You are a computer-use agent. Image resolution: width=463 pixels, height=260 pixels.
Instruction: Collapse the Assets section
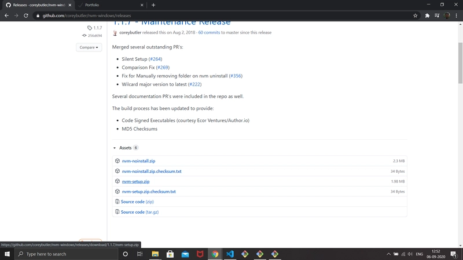125,148
